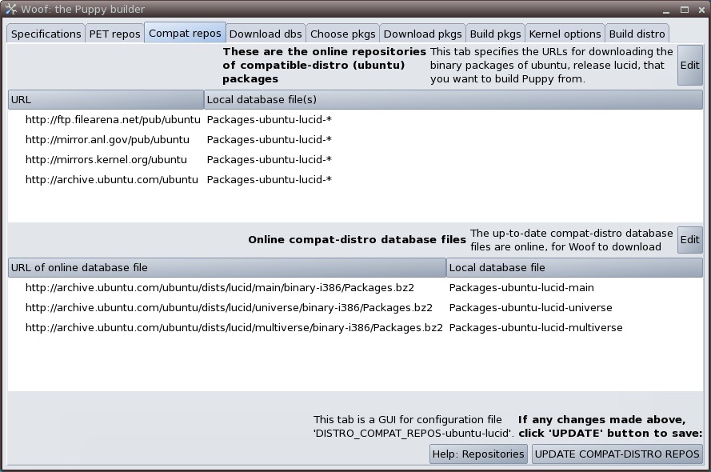The height and width of the screenshot is (472, 711).
Task: Open the Download pkgs tab
Action: (x=422, y=34)
